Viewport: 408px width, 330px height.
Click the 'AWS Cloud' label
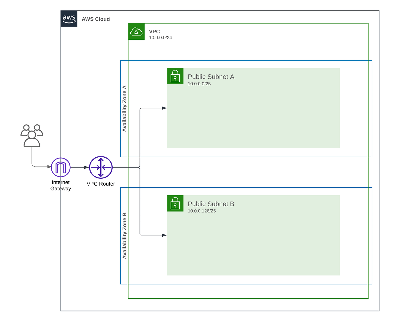pyautogui.click(x=96, y=19)
